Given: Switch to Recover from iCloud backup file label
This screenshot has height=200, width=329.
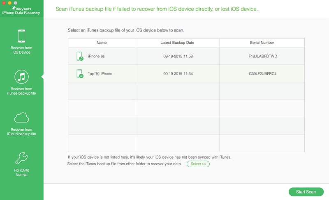Looking at the screenshot, I should click(21, 132).
